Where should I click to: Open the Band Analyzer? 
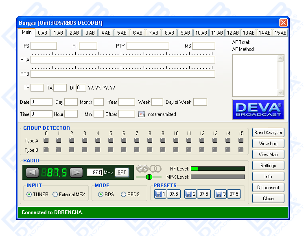pyautogui.click(x=268, y=133)
